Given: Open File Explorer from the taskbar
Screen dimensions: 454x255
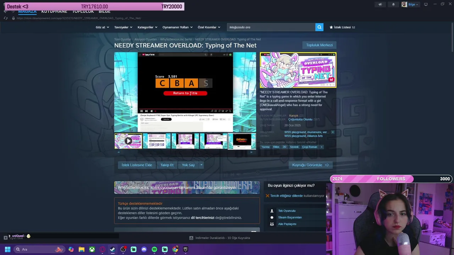Looking at the screenshot, I should [82, 249].
